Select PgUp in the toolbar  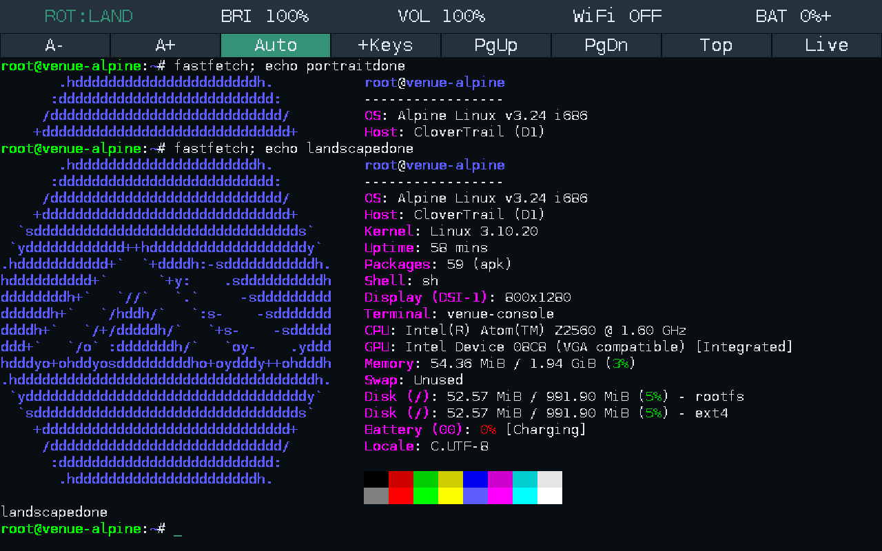click(x=496, y=45)
